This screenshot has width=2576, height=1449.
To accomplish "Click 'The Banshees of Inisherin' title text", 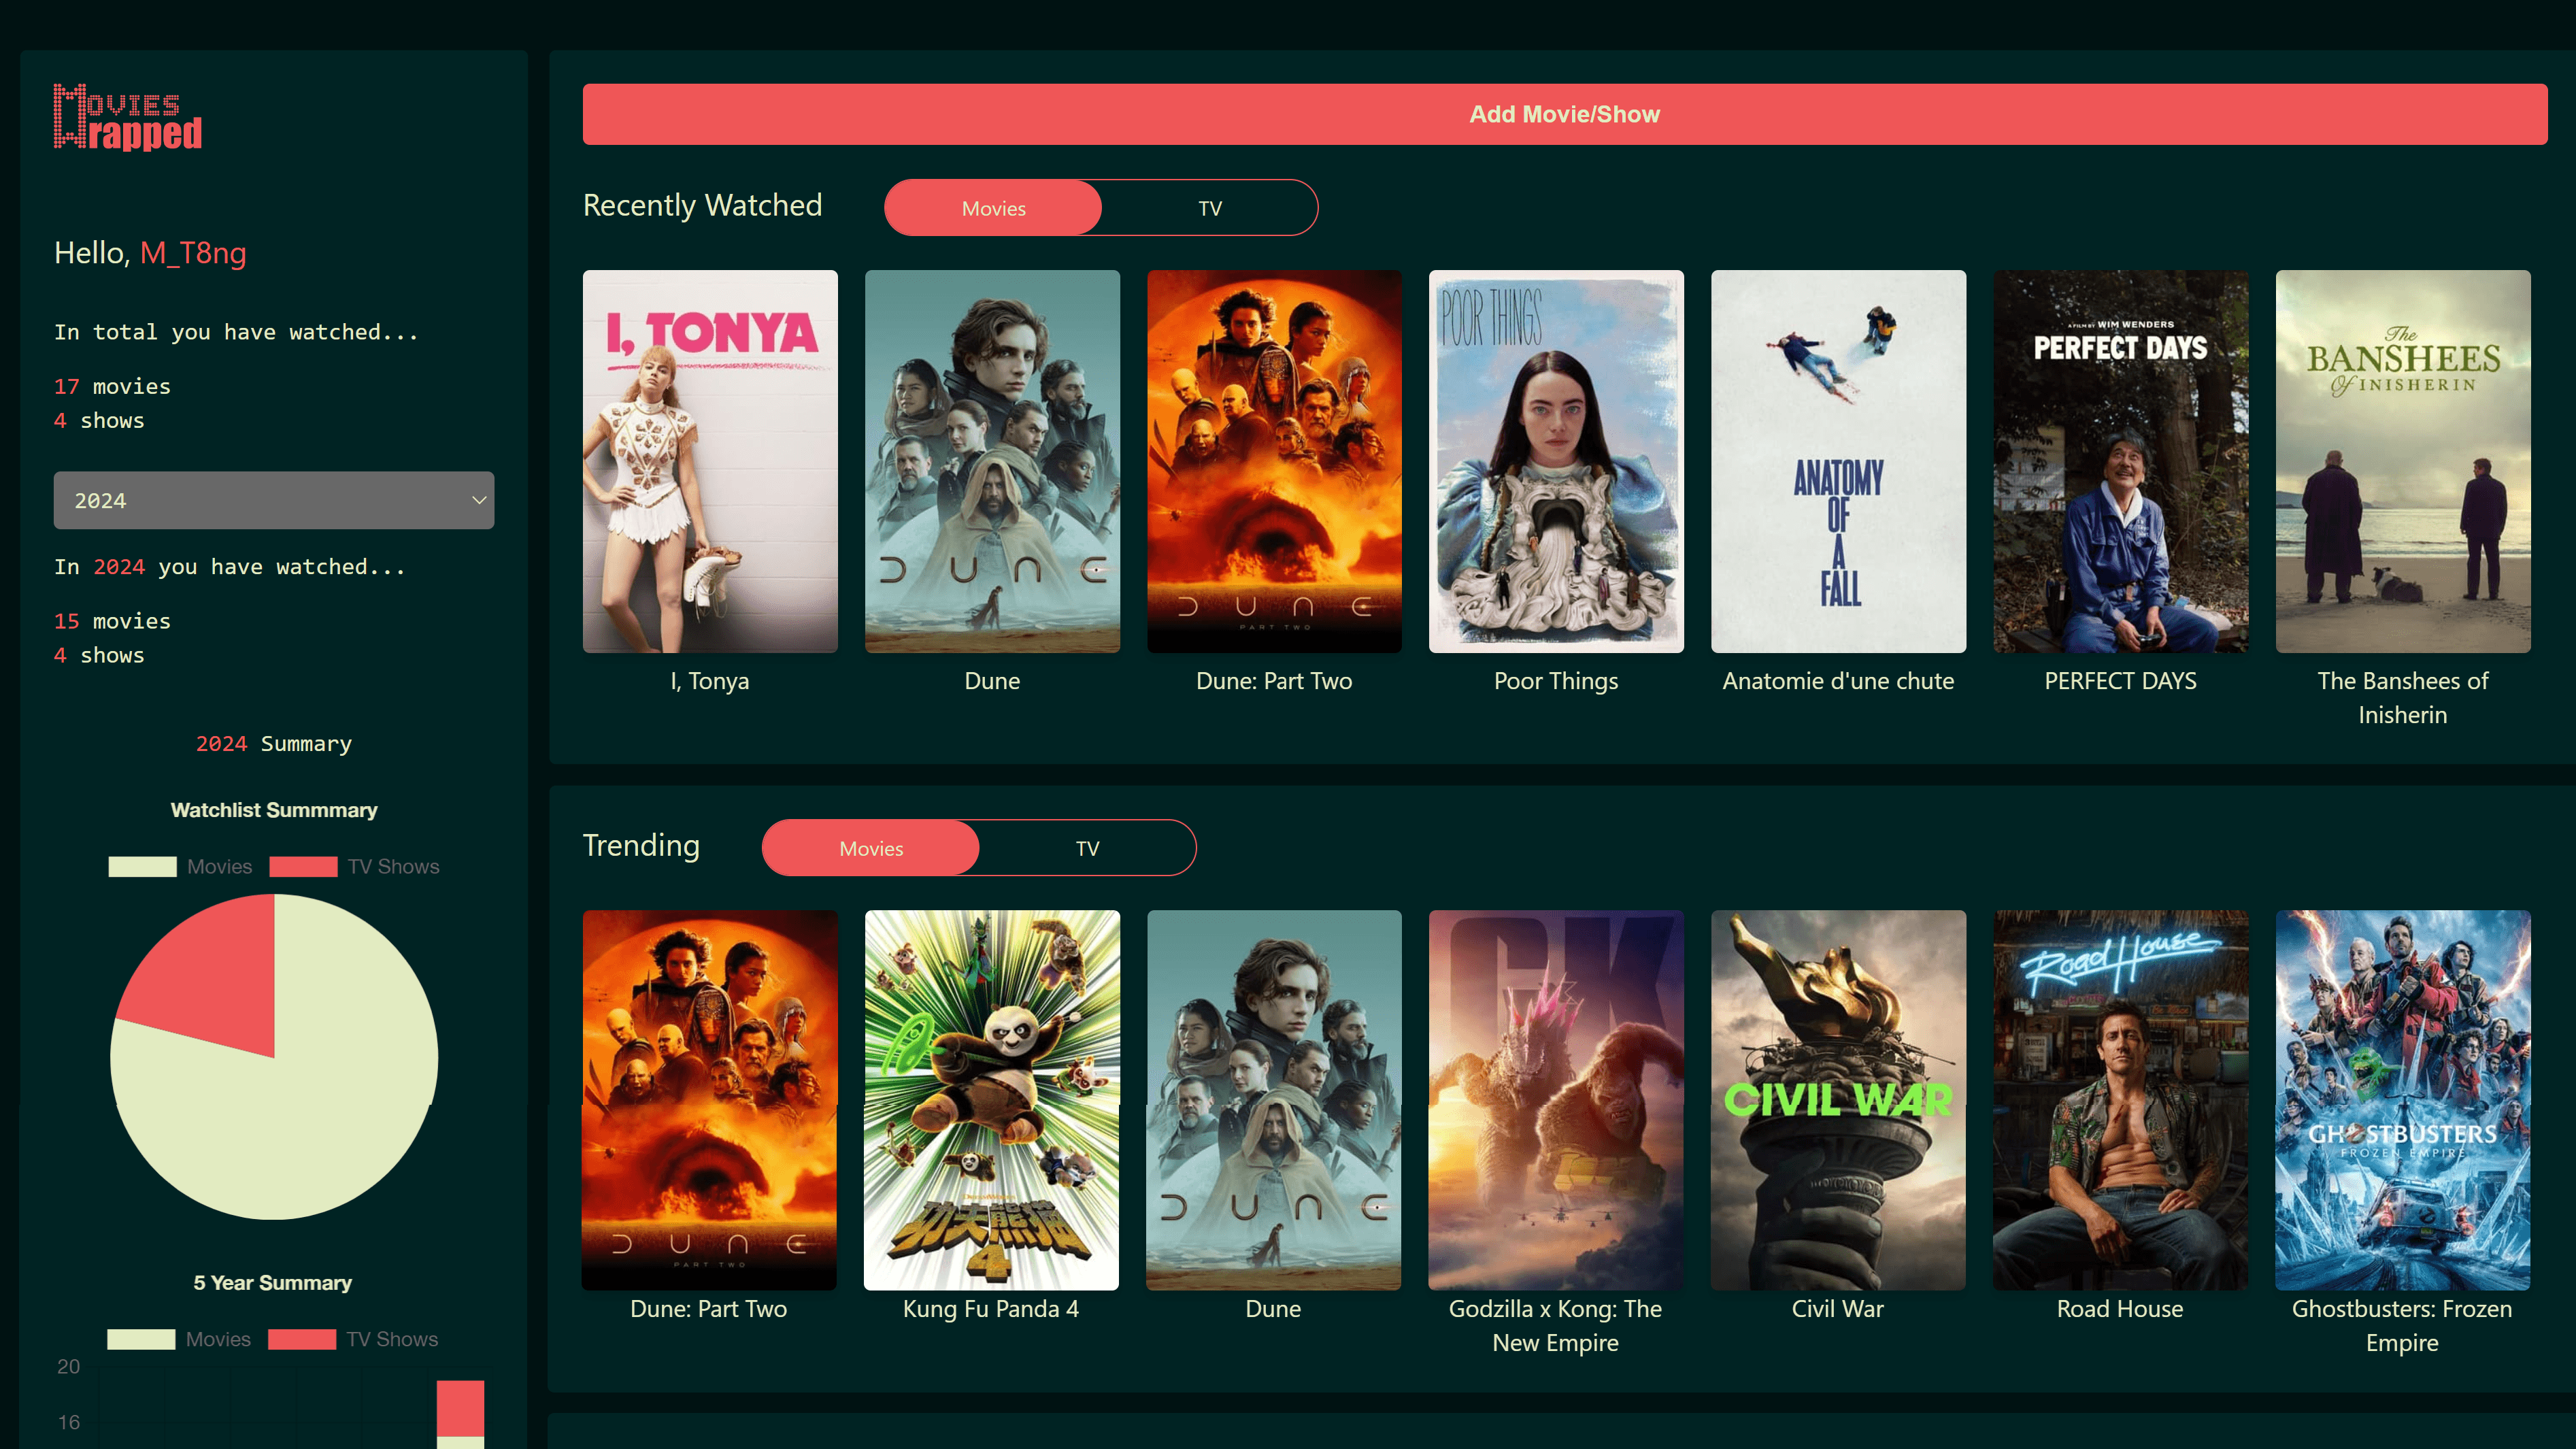I will tap(2403, 698).
